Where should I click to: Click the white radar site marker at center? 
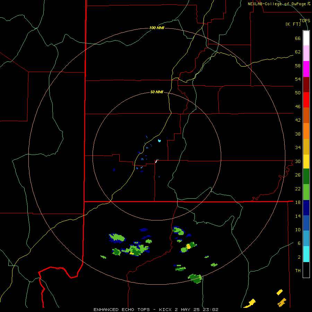(x=157, y=161)
